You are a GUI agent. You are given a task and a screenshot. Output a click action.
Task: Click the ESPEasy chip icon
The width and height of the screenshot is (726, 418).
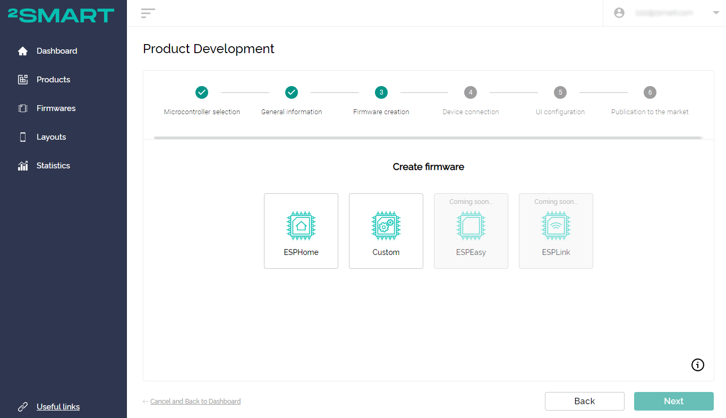click(x=471, y=225)
